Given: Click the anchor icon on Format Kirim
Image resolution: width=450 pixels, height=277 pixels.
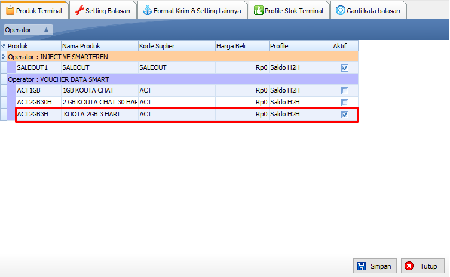Looking at the screenshot, I should tap(148, 11).
